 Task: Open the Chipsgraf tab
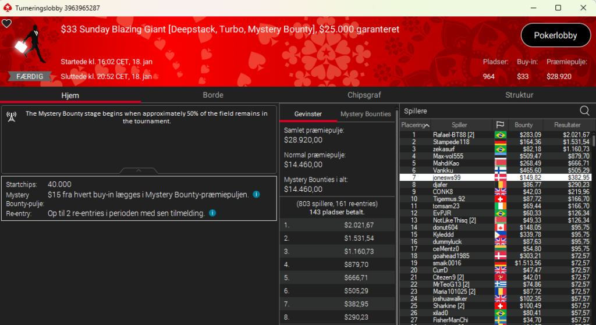pyautogui.click(x=364, y=95)
